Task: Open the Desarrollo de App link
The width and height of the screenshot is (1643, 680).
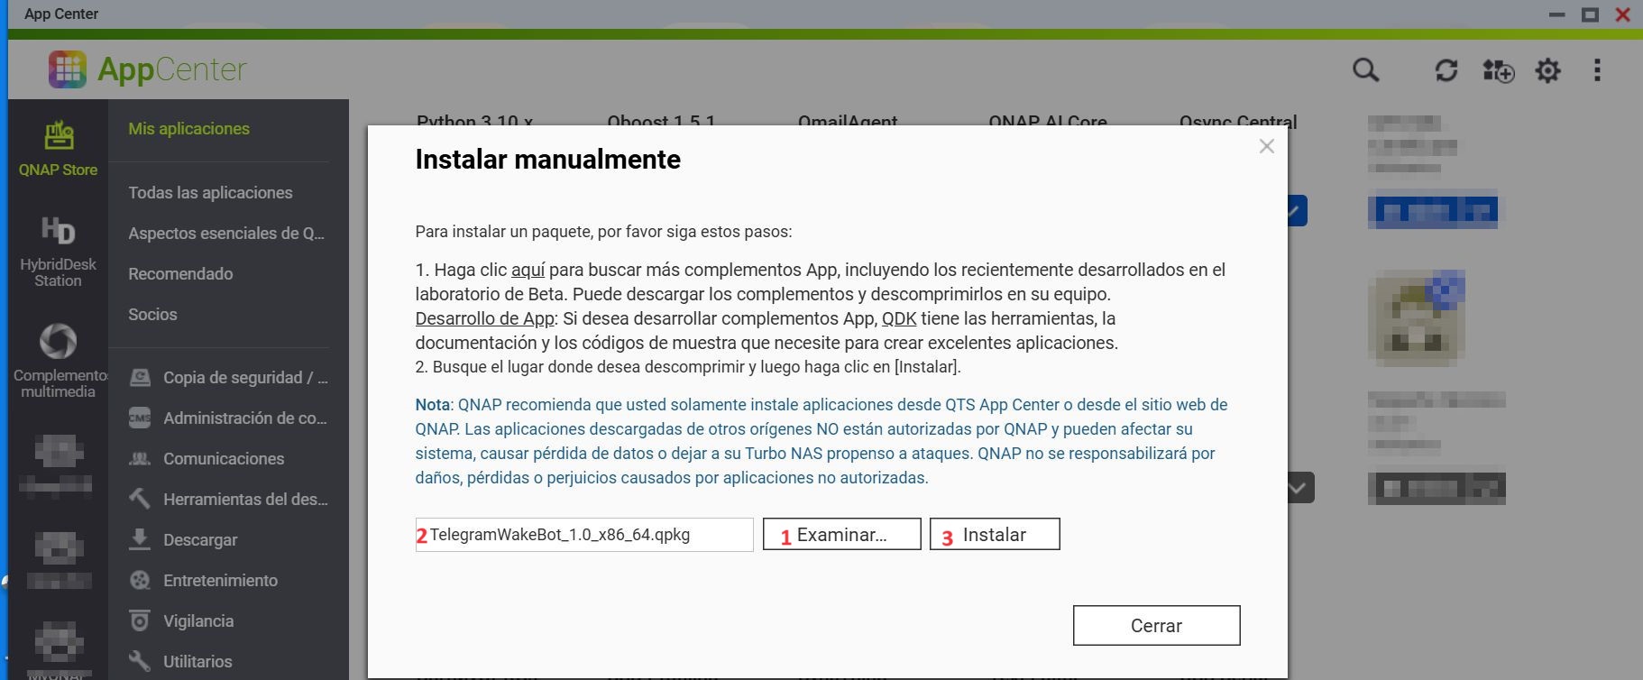Action: pos(484,318)
